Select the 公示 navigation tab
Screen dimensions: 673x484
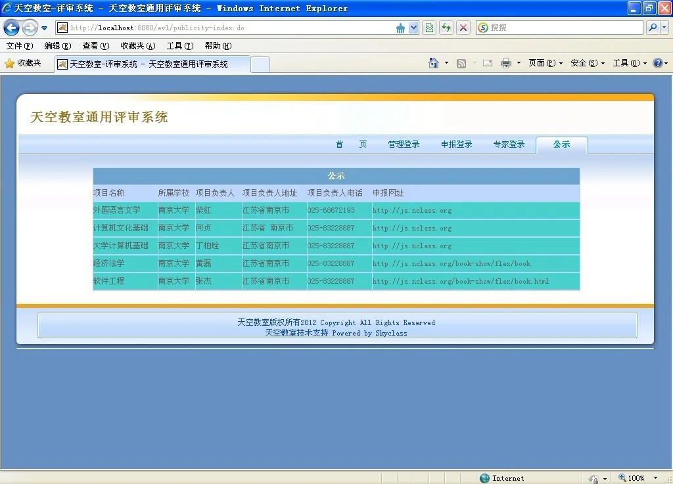point(561,144)
